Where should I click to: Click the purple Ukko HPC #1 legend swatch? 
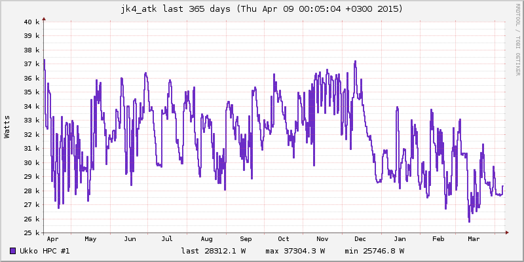[13, 251]
